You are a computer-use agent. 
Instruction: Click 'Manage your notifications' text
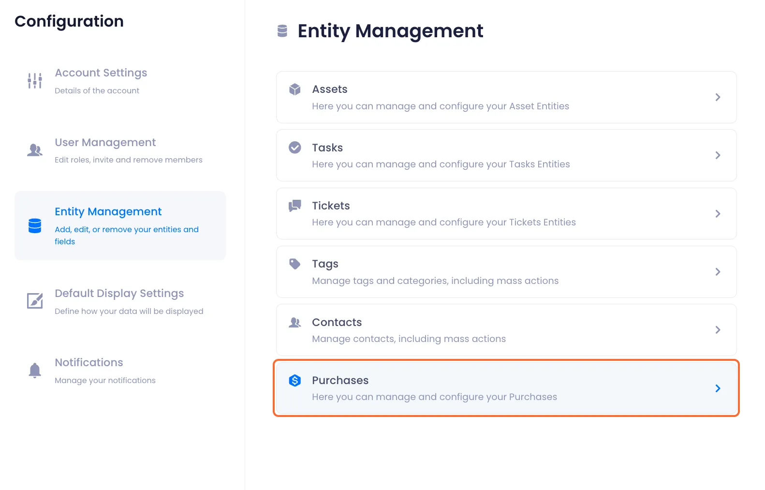pos(105,381)
